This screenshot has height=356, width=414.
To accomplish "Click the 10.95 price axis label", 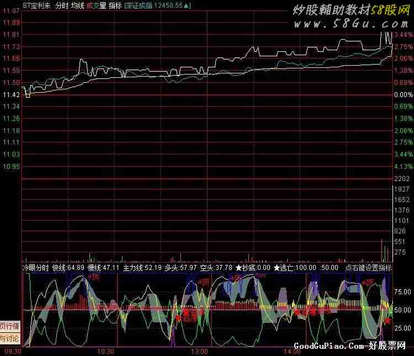I will tap(11, 166).
